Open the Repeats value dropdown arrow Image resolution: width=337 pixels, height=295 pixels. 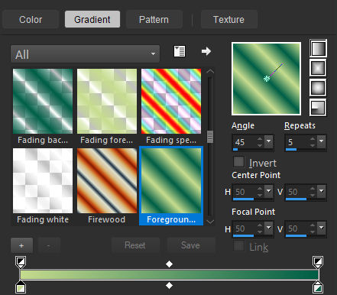[322, 141]
